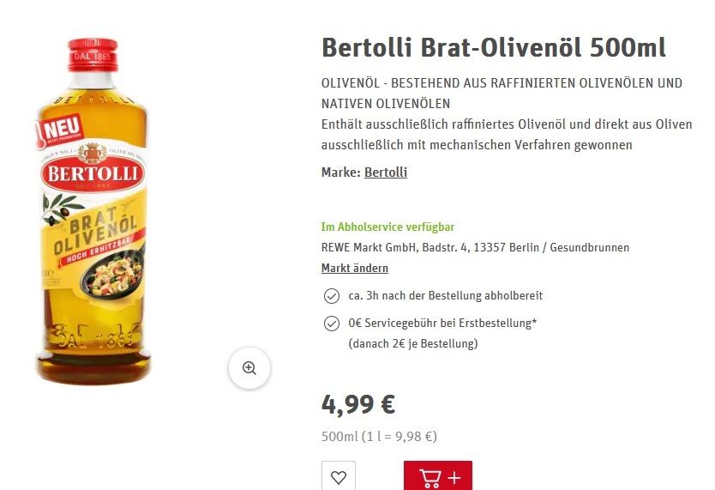Screen dimensions: 715x490
Task: Click the red bottle cap in product photo
Action: click(93, 55)
